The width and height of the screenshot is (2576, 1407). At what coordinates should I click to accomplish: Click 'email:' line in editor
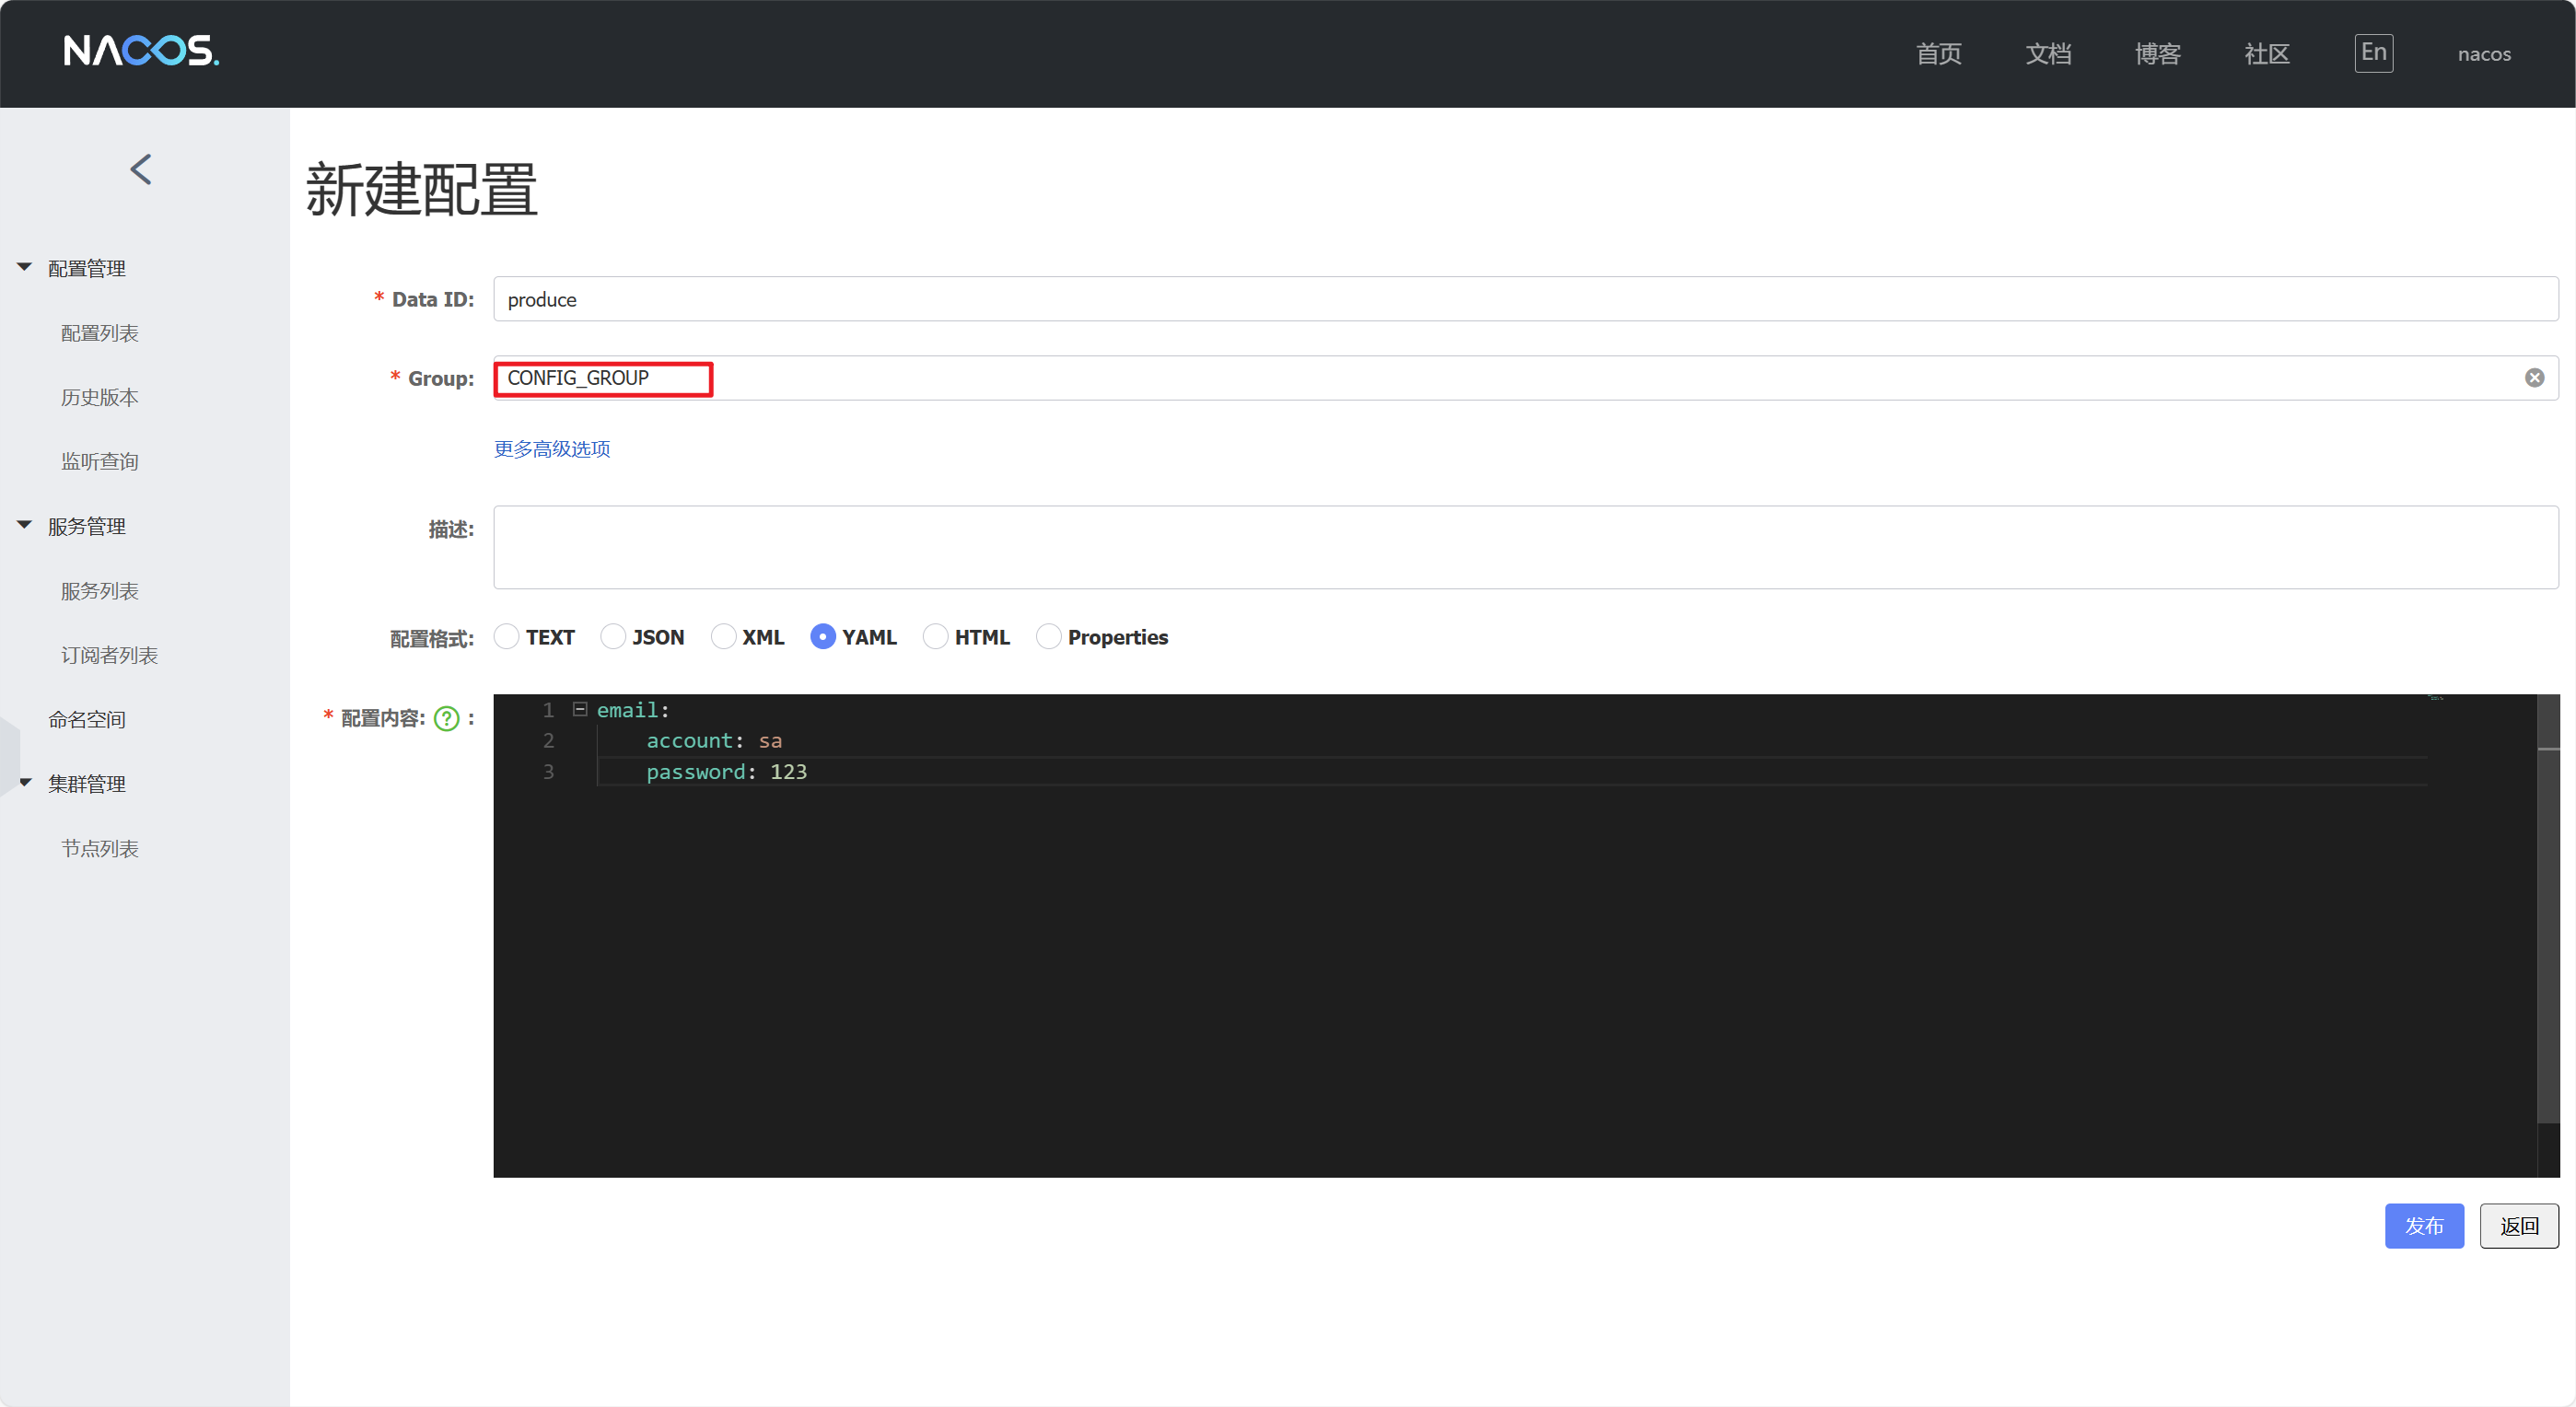pyautogui.click(x=633, y=710)
